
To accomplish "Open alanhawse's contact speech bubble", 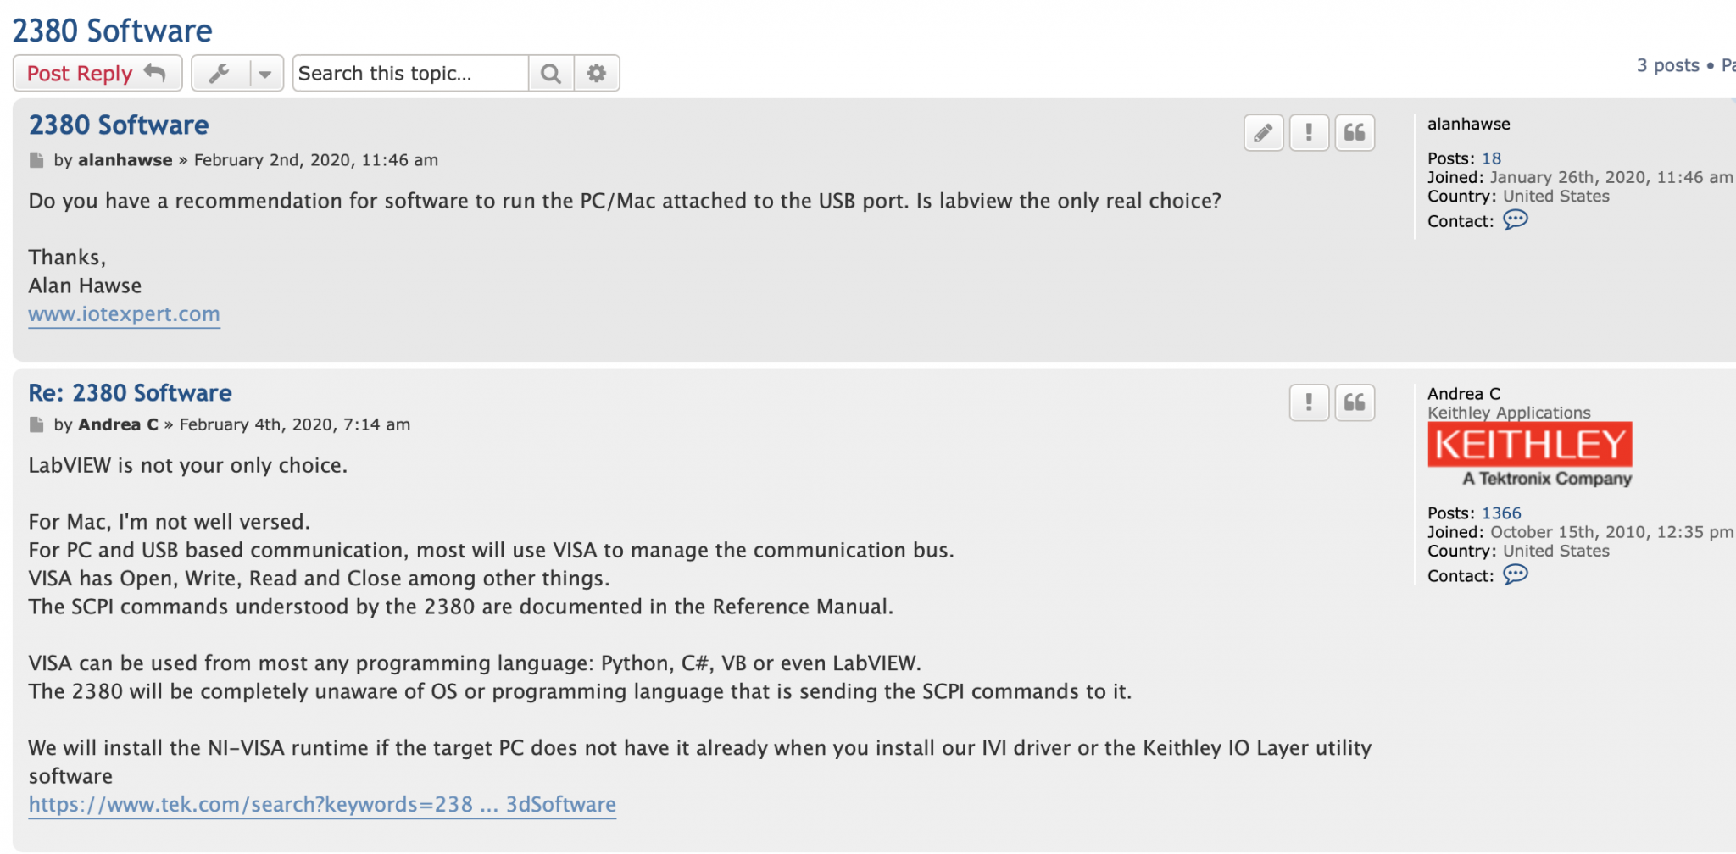I will pos(1515,220).
